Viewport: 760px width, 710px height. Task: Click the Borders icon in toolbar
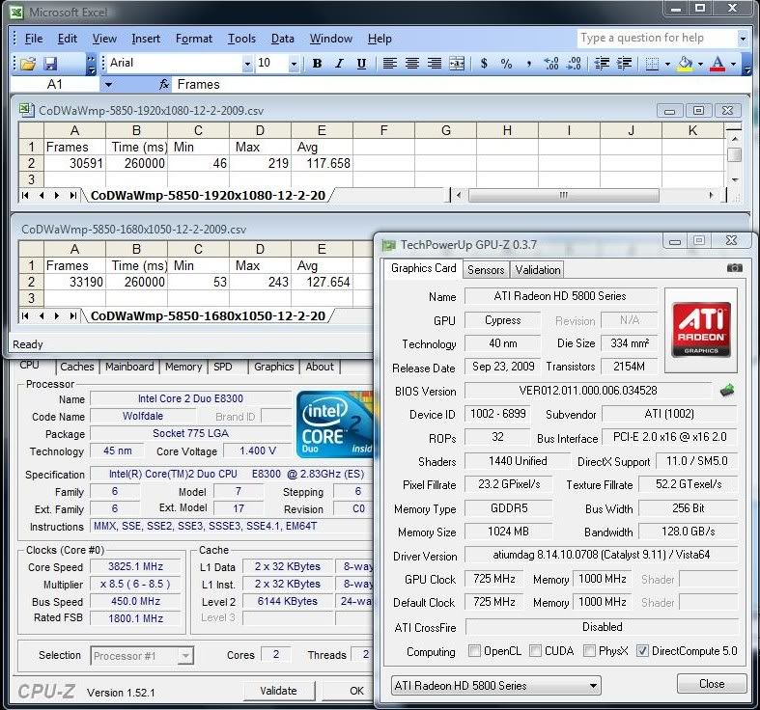(x=653, y=64)
